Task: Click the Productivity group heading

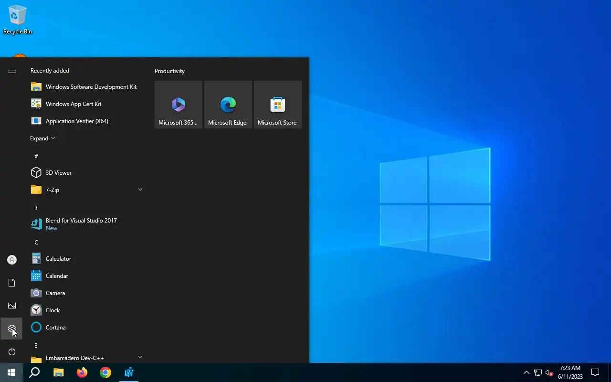Action: pos(169,71)
